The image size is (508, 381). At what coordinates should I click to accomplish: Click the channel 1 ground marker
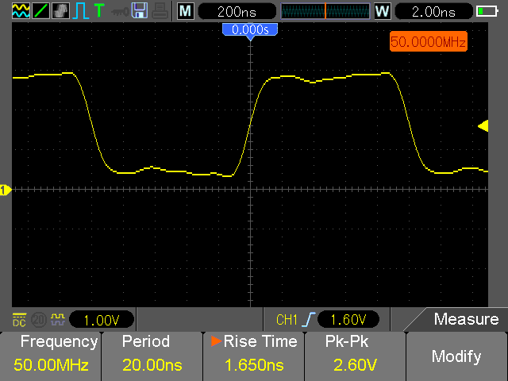(6, 190)
